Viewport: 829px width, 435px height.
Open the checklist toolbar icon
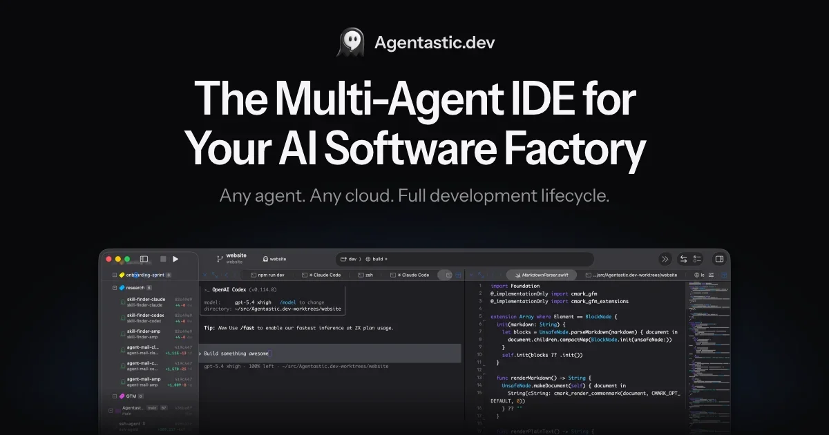coord(697,259)
